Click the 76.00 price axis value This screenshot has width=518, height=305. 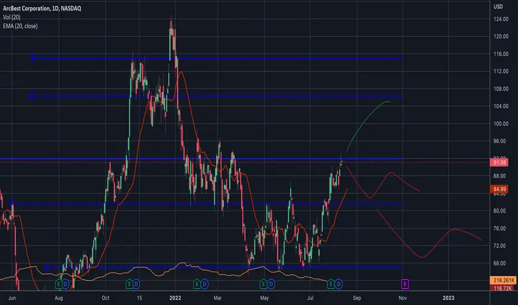(500, 228)
